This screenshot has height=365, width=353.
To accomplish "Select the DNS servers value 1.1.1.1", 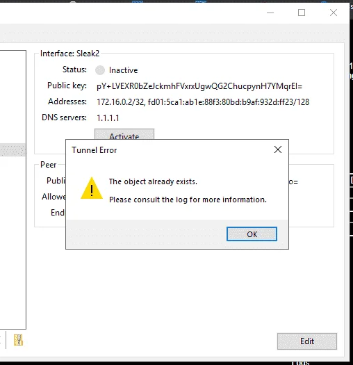I will (108, 118).
